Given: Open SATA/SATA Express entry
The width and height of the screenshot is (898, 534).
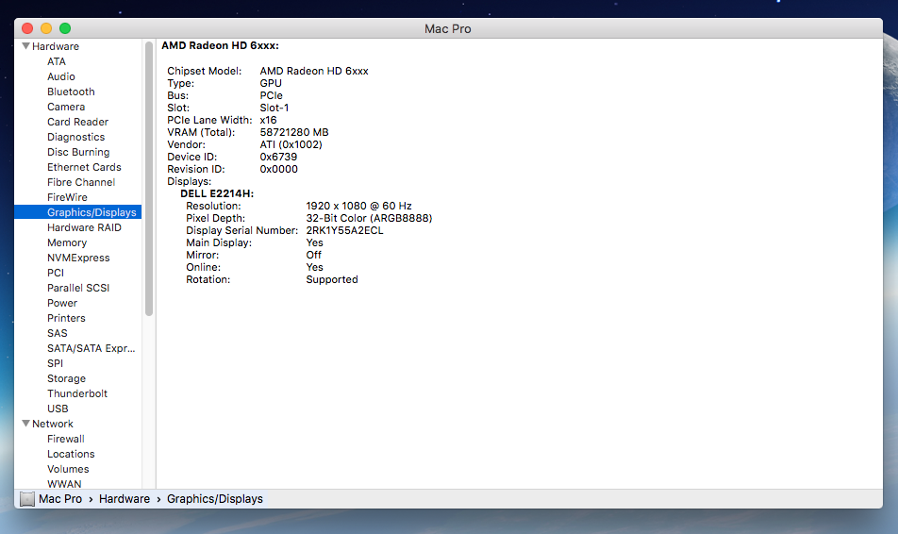Looking at the screenshot, I should click(91, 348).
